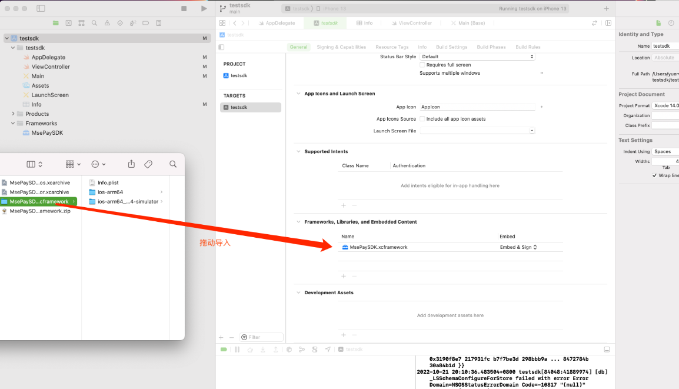Open the Signing & Capabilities tab
This screenshot has width=679, height=389.
point(341,47)
